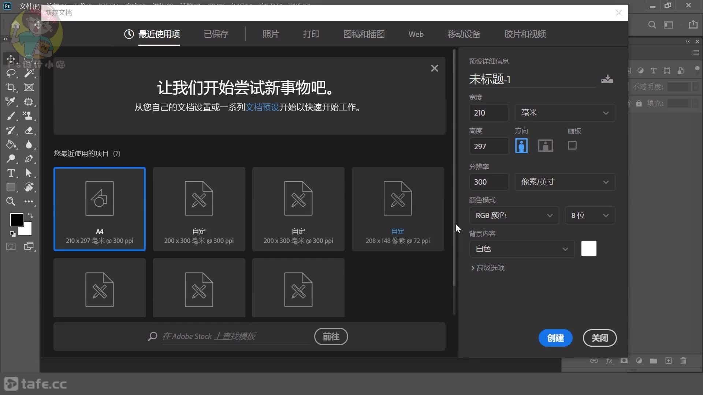Select the Type tool

coord(11,173)
